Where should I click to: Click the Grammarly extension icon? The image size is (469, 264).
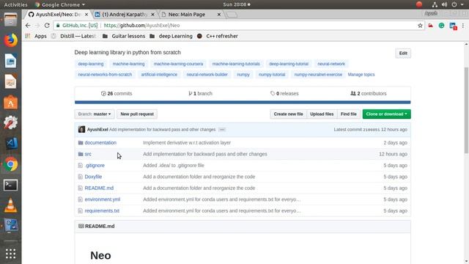coord(441,26)
